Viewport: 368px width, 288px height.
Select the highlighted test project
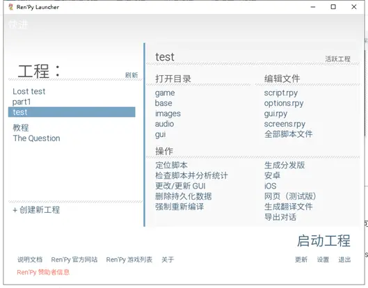pos(72,112)
